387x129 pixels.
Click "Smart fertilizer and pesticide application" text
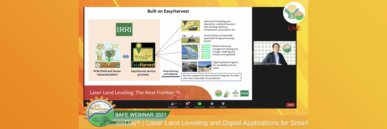(x=220, y=38)
